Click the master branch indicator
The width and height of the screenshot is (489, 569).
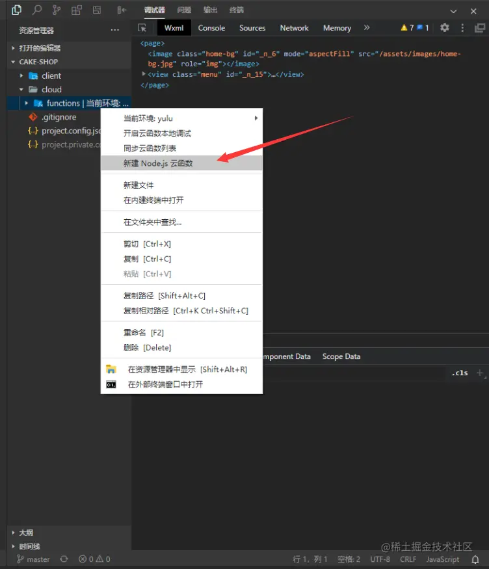pos(33,559)
